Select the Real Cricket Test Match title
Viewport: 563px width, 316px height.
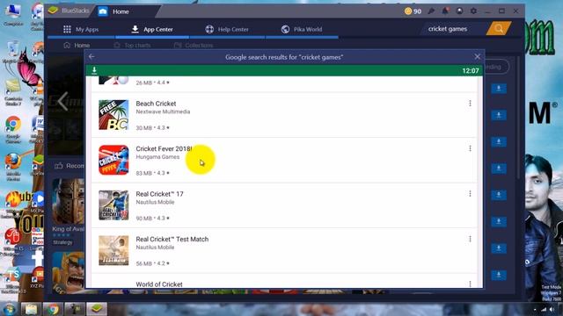[172, 239]
